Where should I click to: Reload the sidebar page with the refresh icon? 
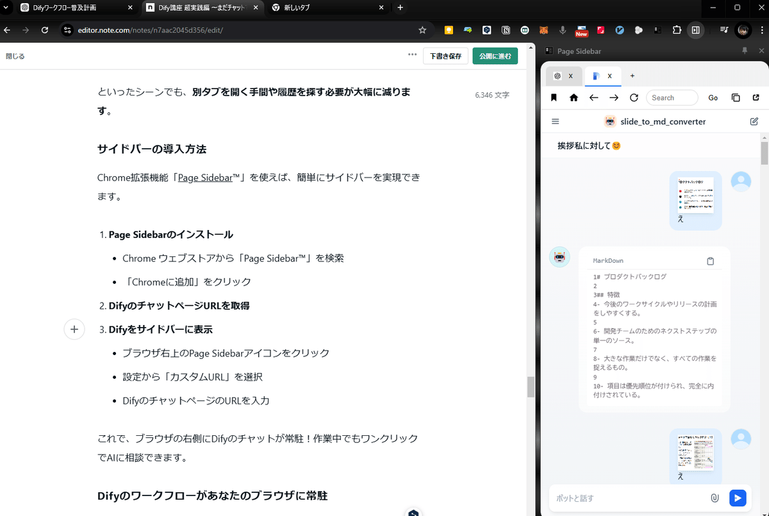634,97
